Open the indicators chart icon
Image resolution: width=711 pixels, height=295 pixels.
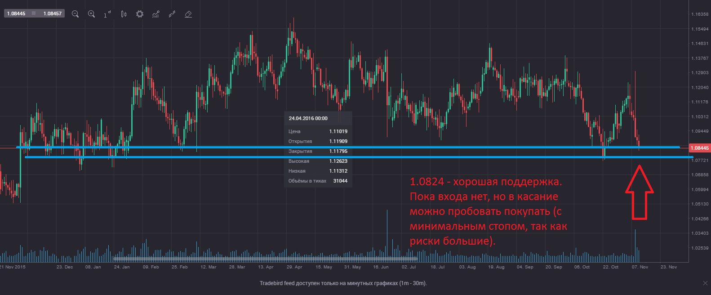(x=156, y=14)
